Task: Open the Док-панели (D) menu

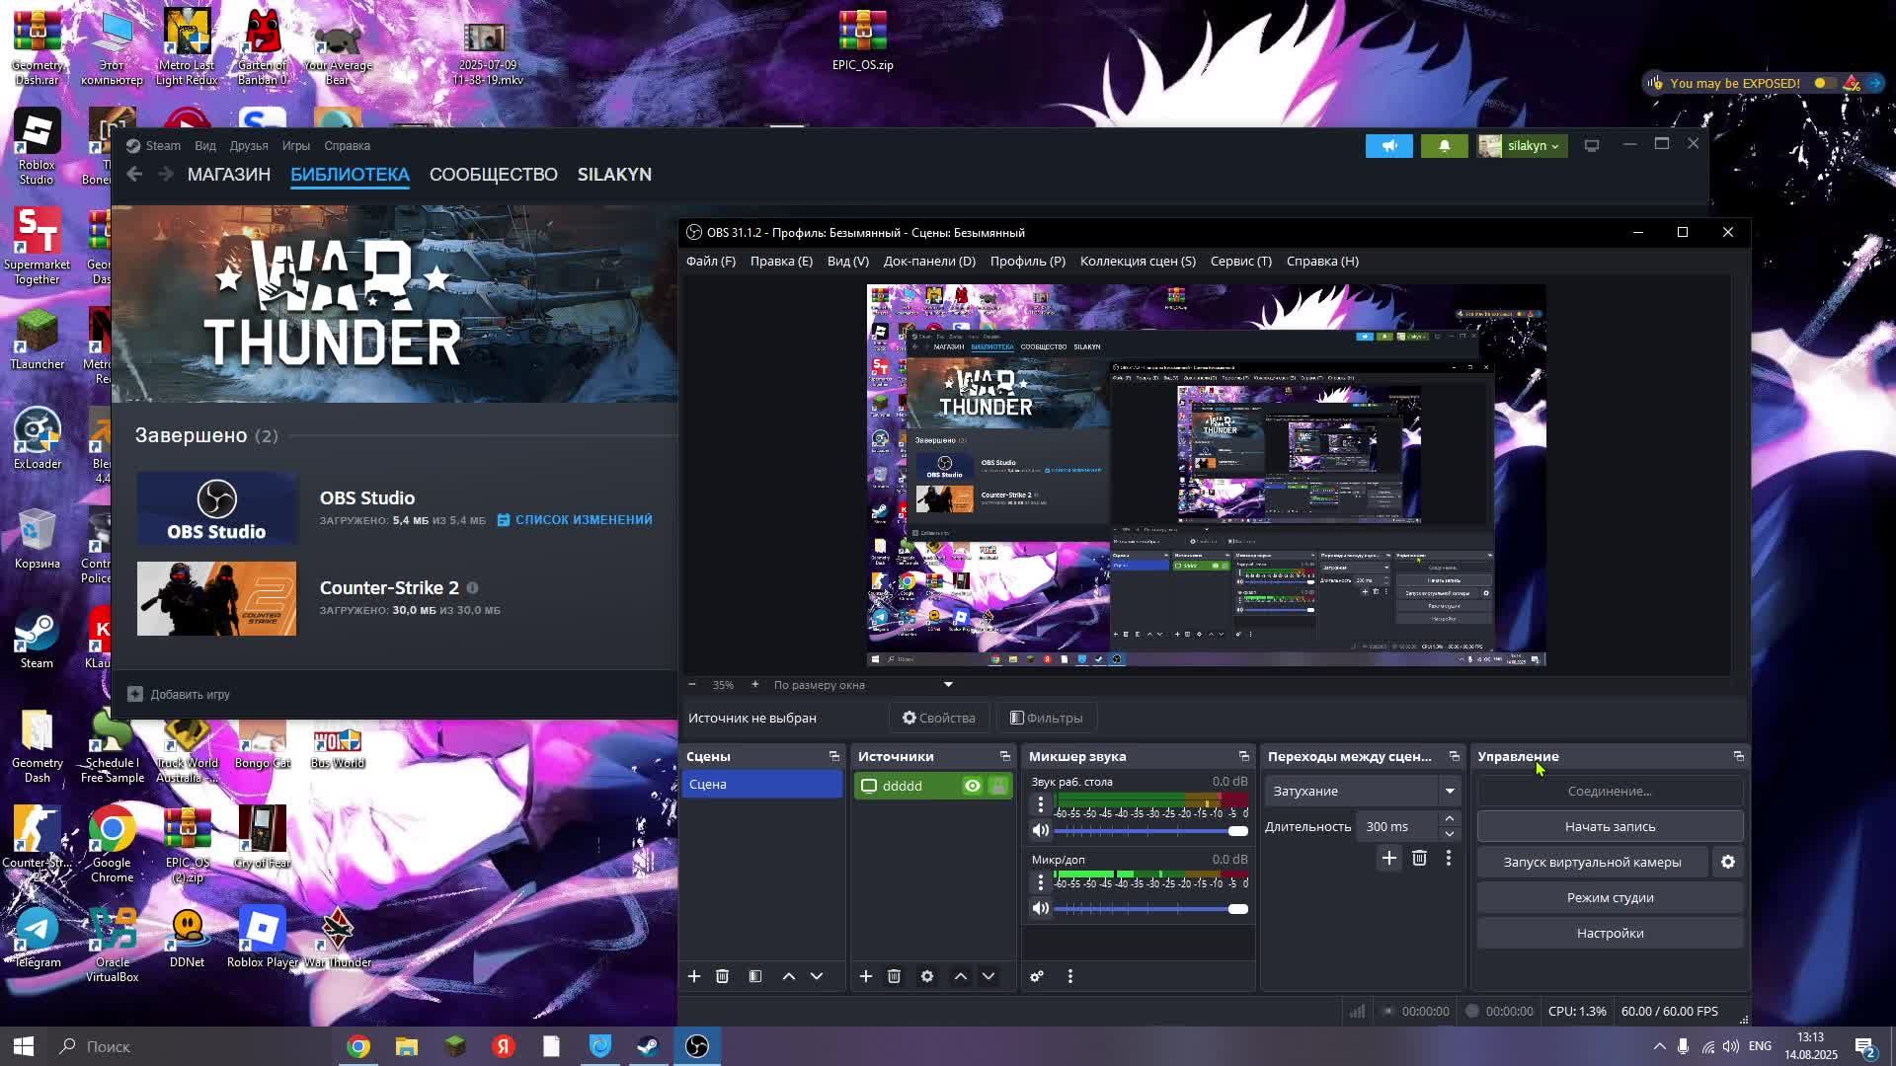Action: (x=928, y=261)
